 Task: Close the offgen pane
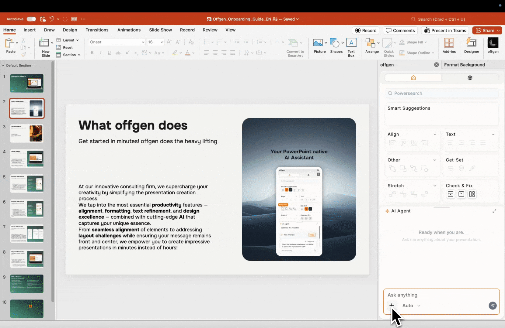[x=436, y=65]
